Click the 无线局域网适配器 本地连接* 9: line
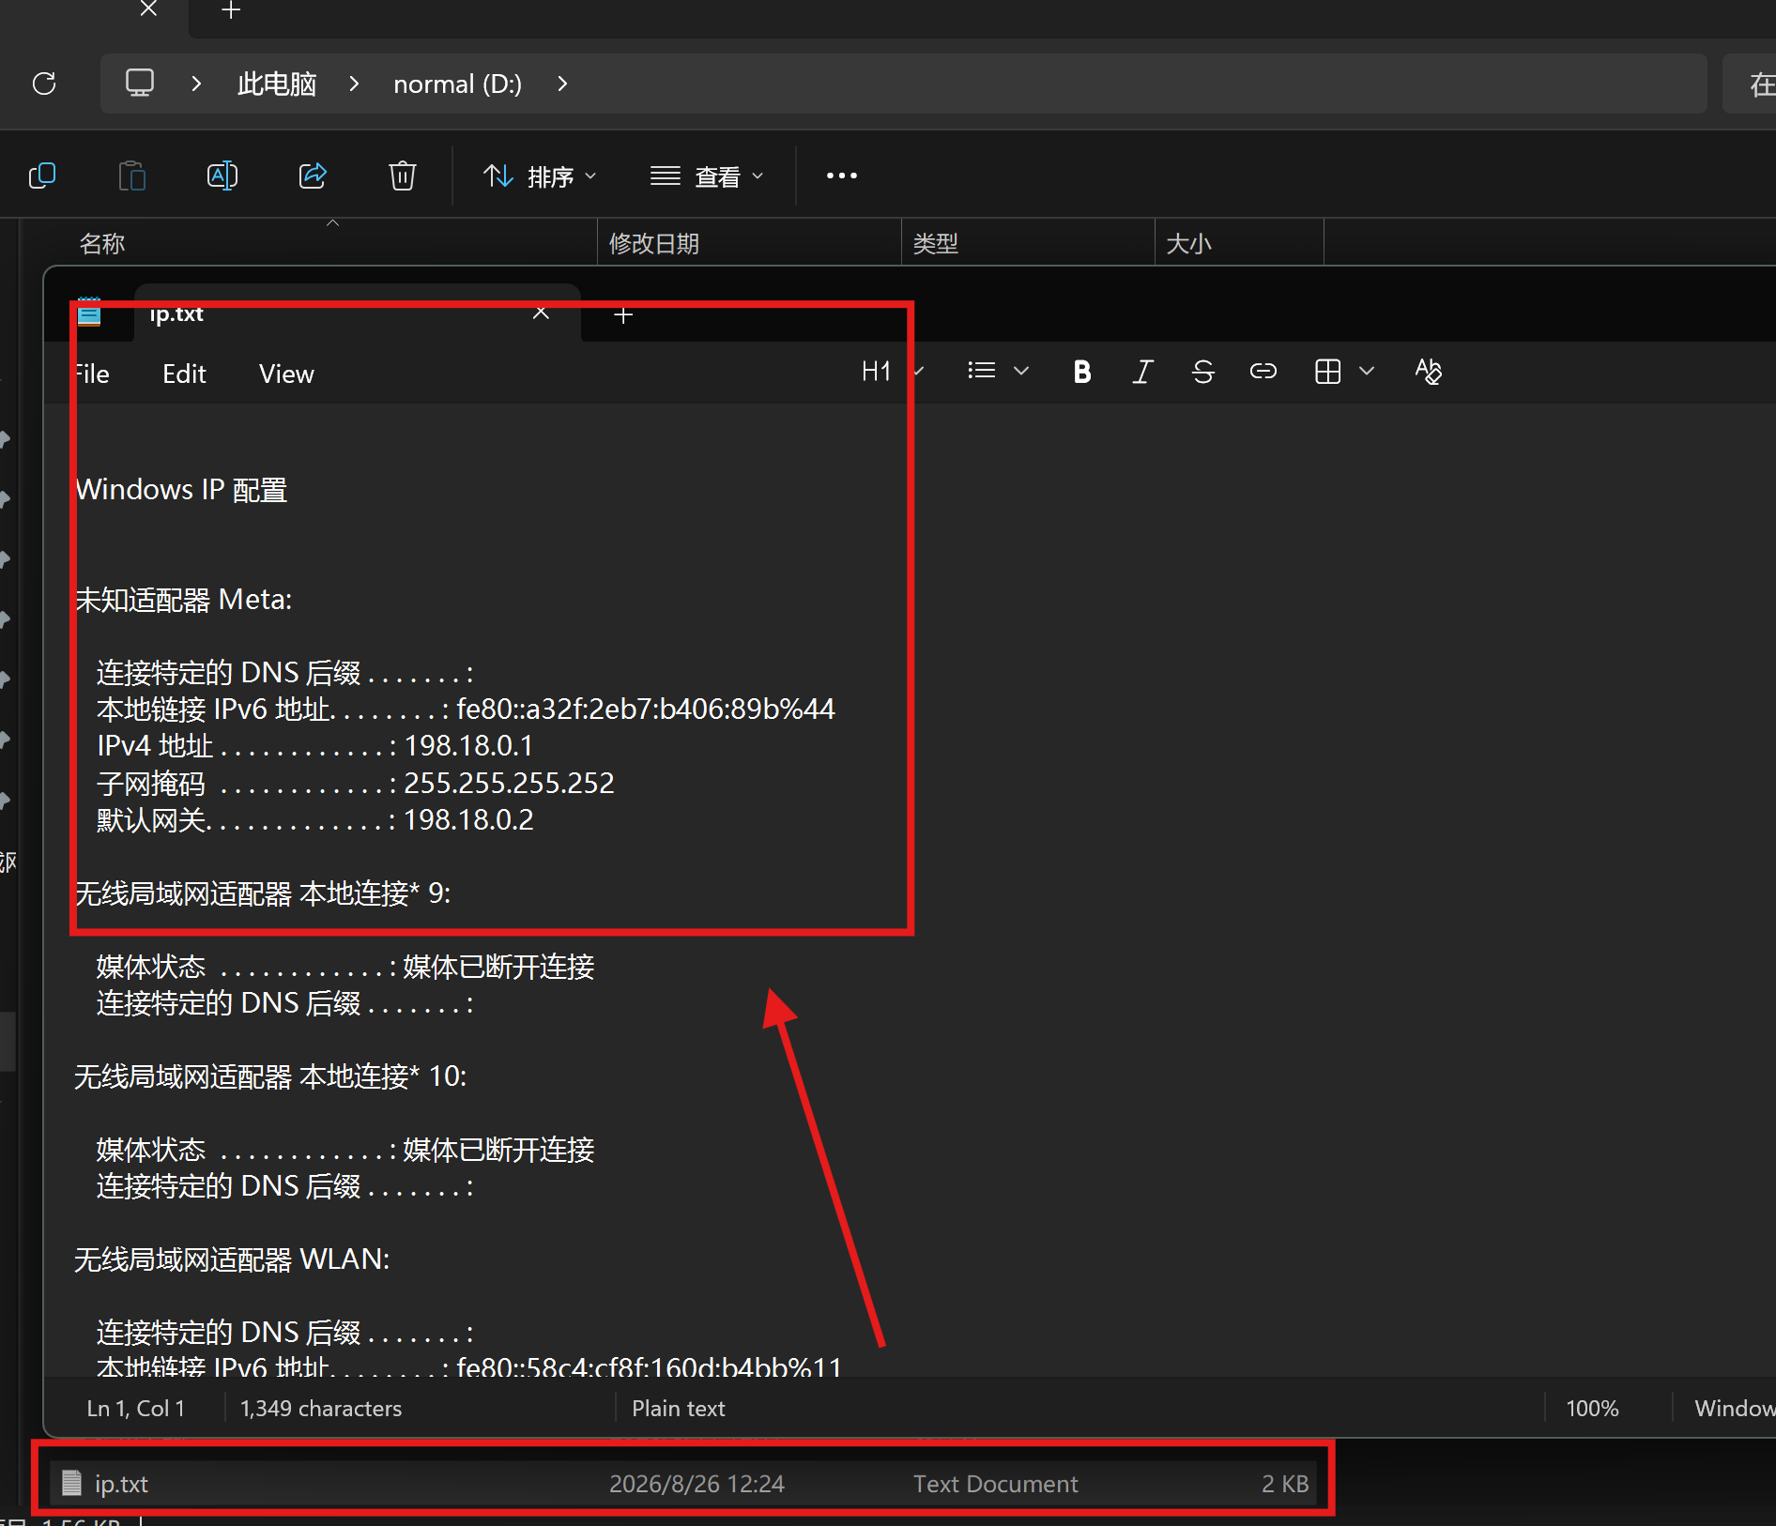This screenshot has height=1526, width=1776. [x=263, y=893]
